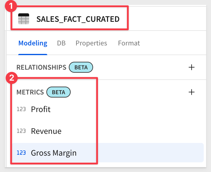Click the number type icon beside Revenue
This screenshot has height=172, width=211.
tap(21, 131)
